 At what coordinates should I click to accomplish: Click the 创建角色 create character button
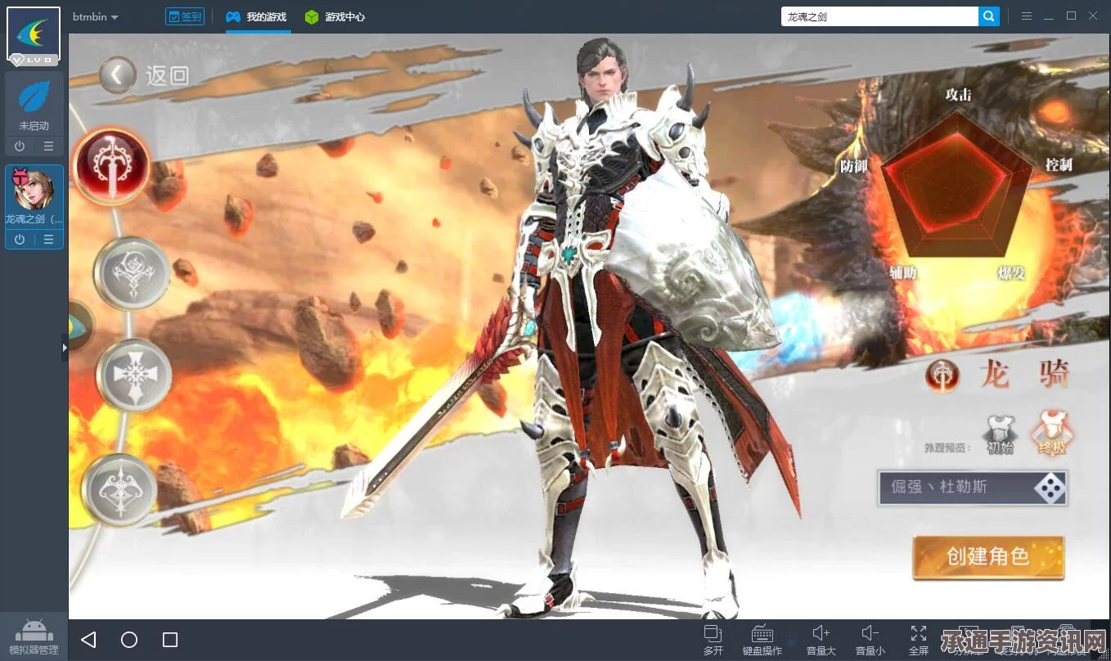988,557
